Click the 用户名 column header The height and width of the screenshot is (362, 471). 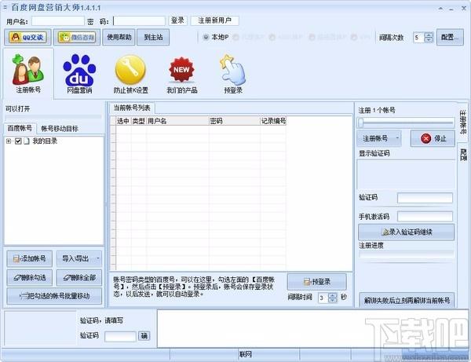[177, 121]
